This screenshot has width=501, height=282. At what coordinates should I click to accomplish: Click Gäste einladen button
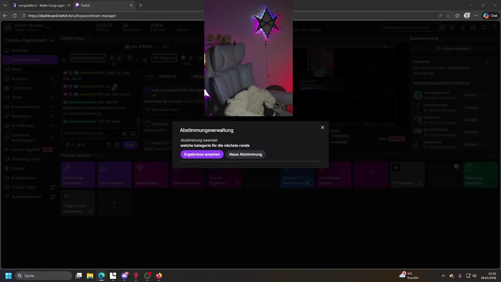tap(453, 49)
